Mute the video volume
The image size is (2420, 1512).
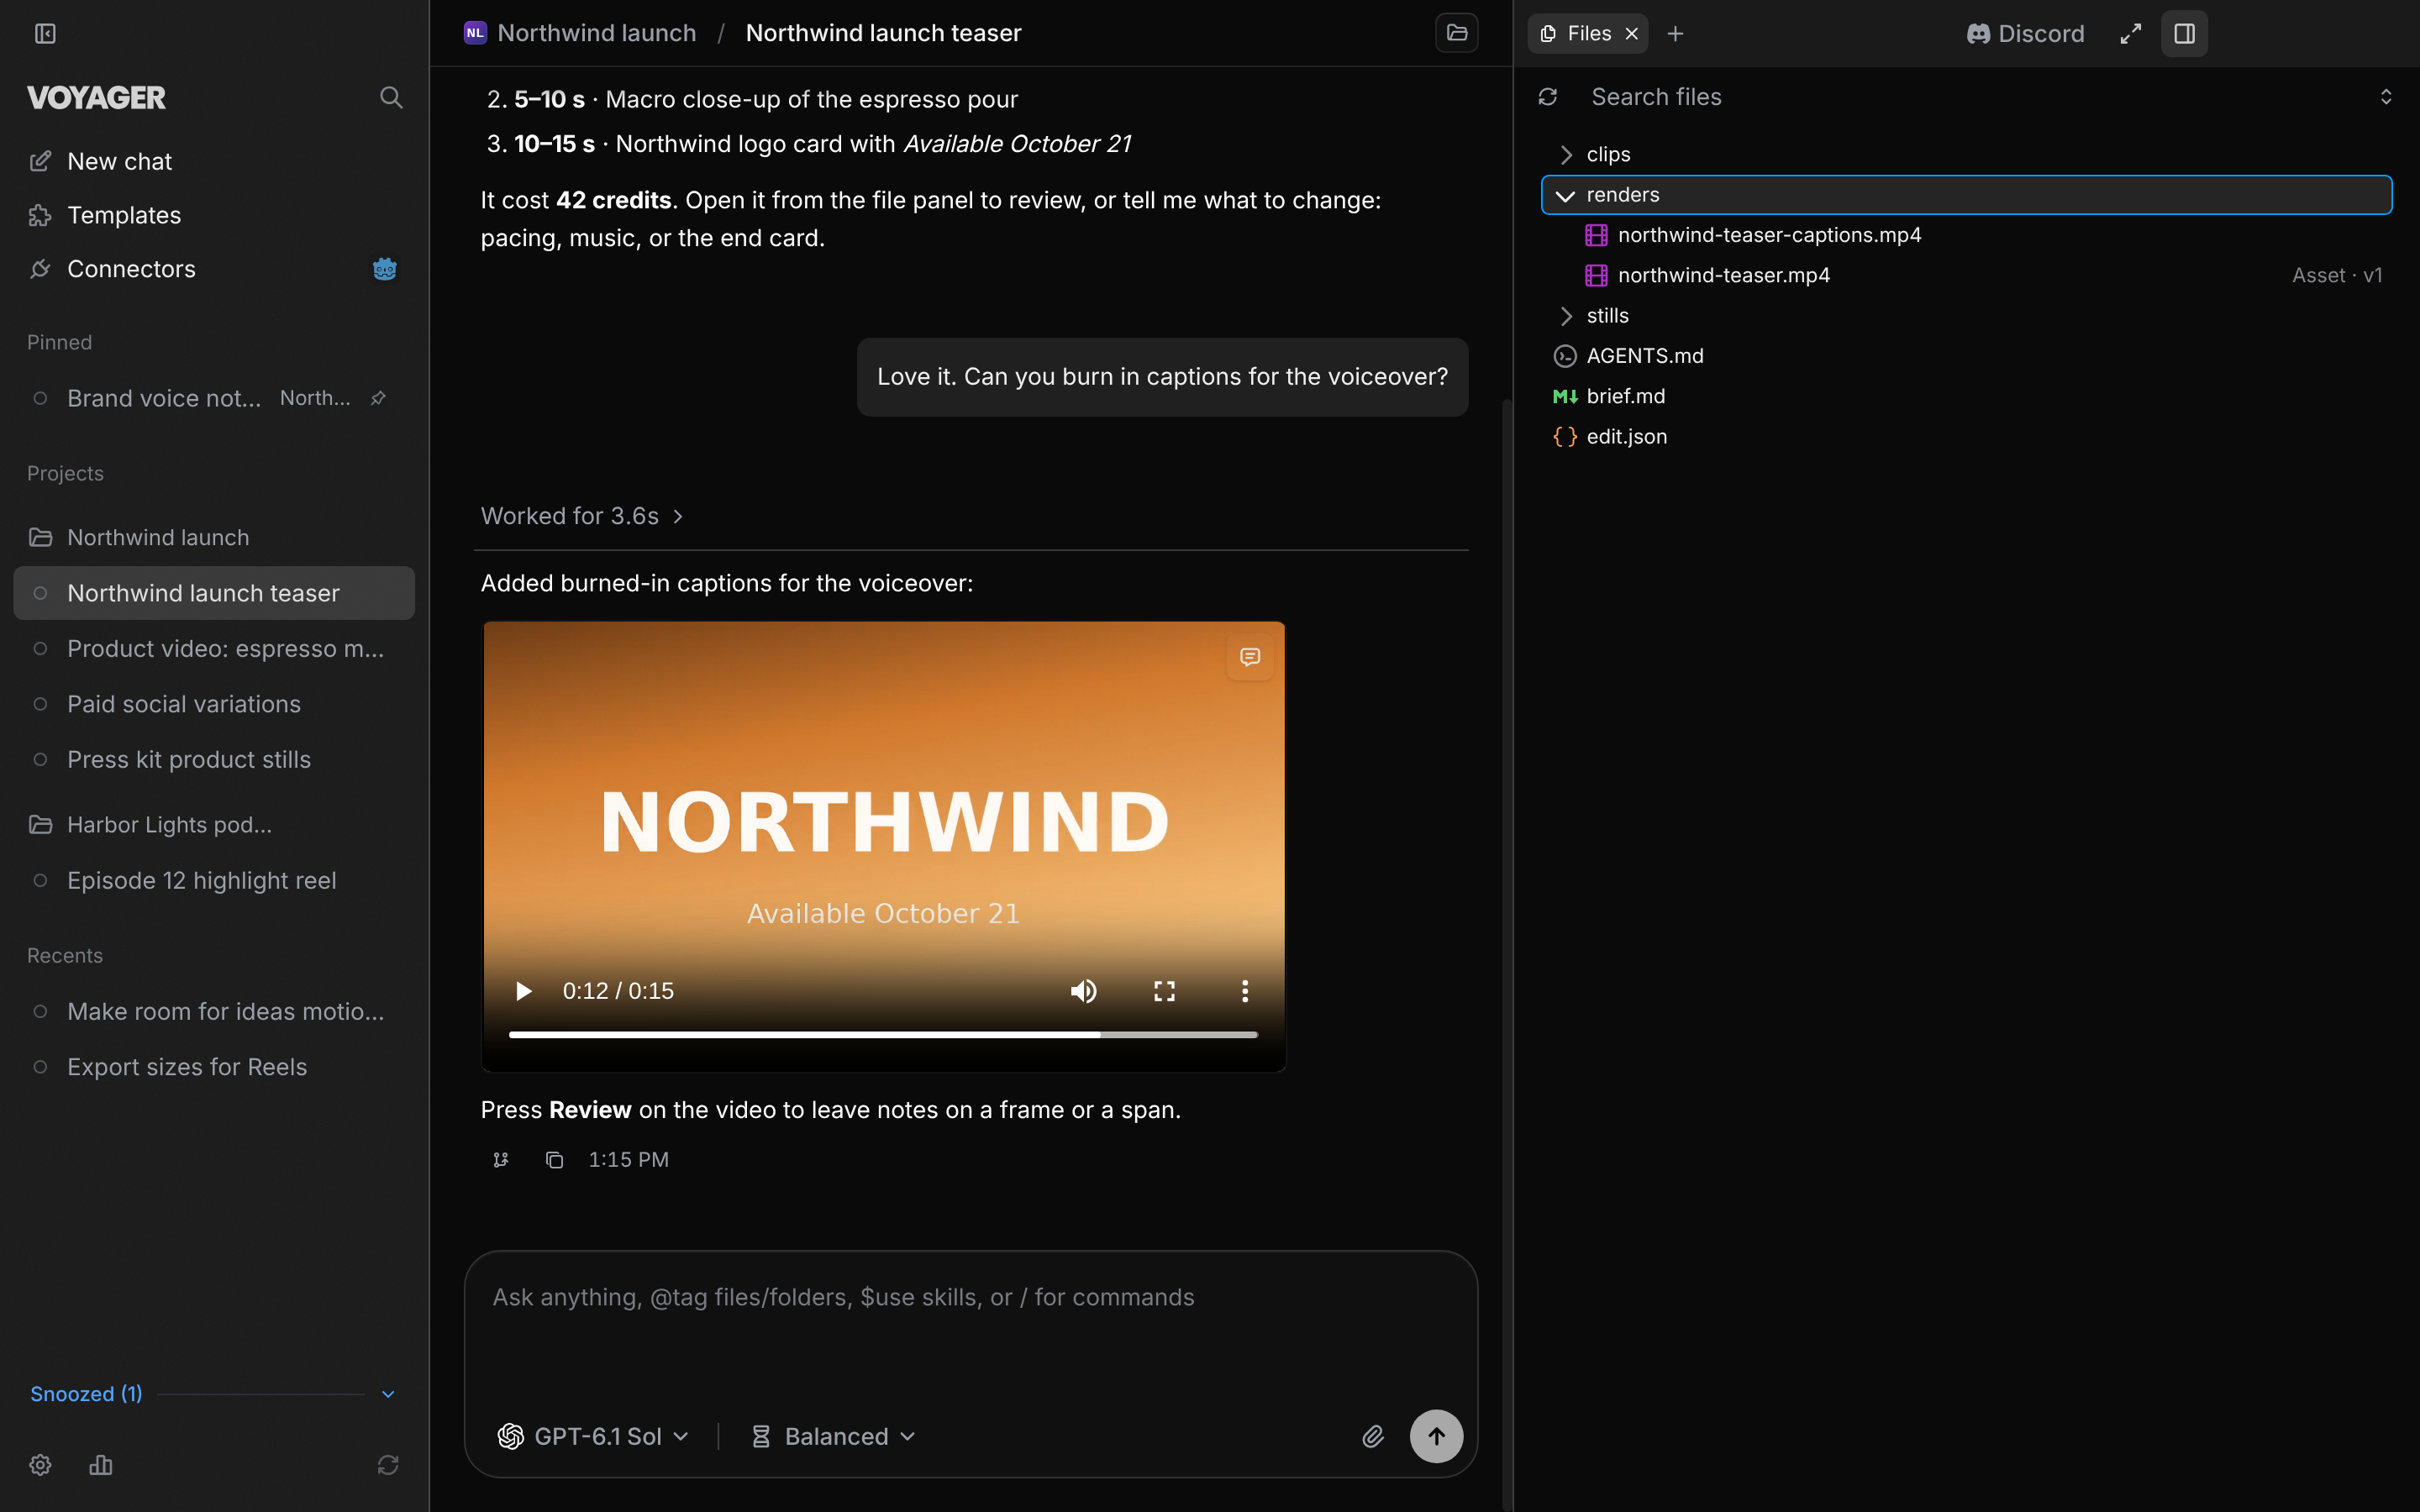coord(1083,991)
